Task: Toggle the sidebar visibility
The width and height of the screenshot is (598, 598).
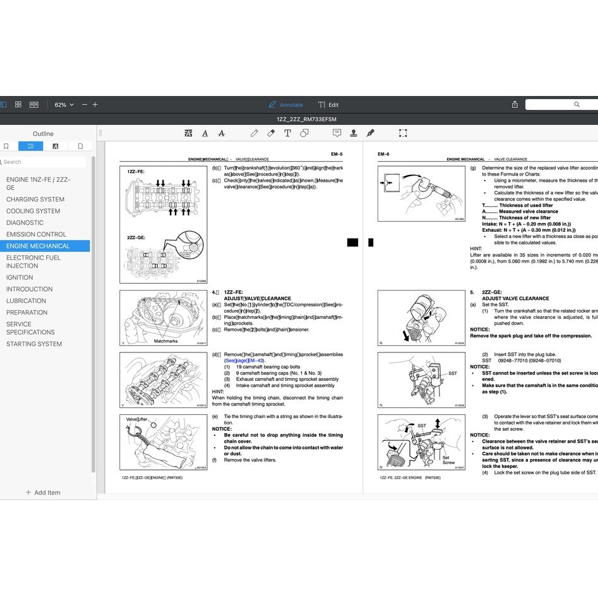Action: point(4,104)
